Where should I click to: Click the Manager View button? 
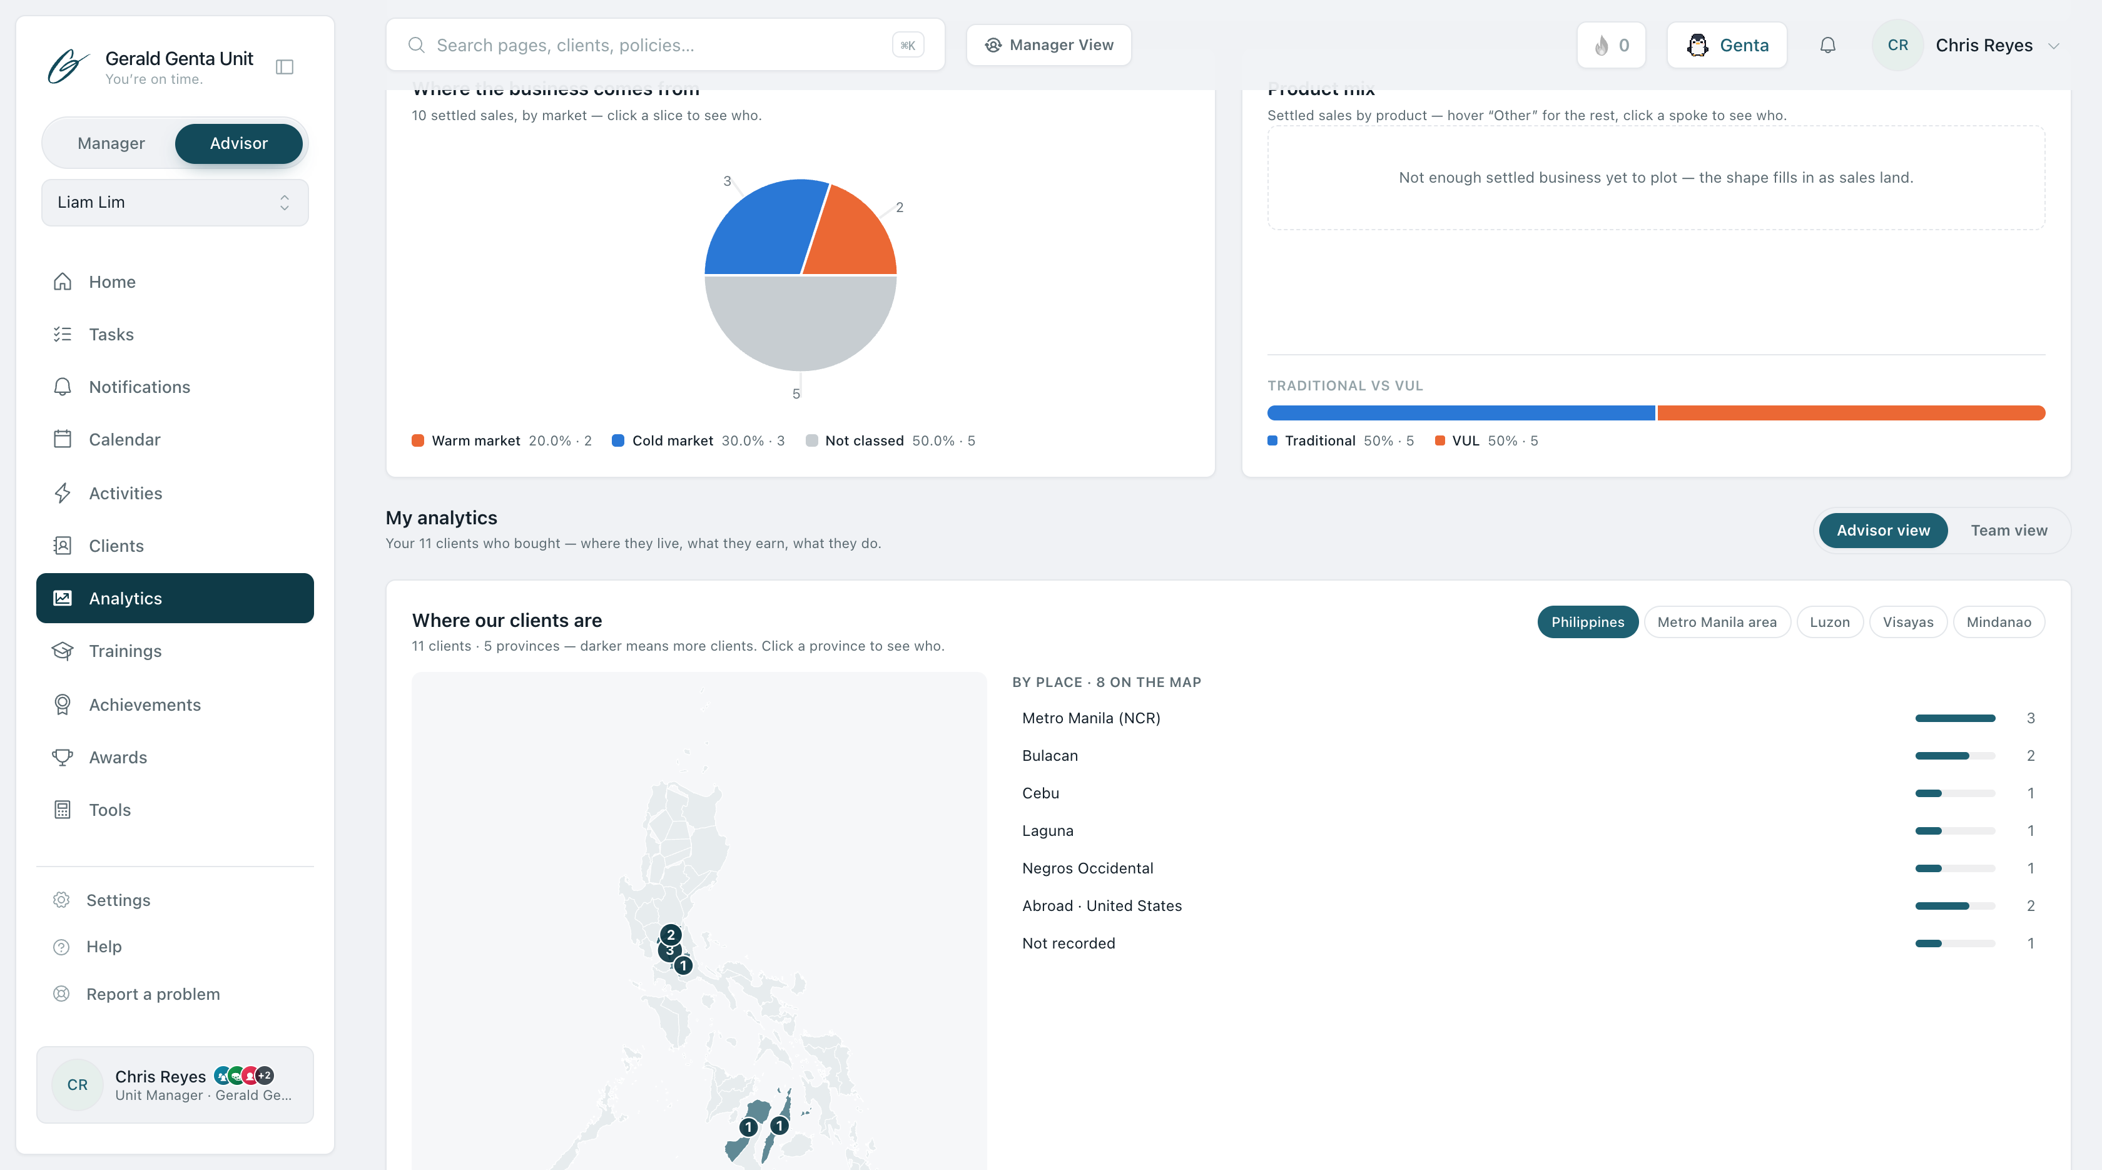point(1048,45)
